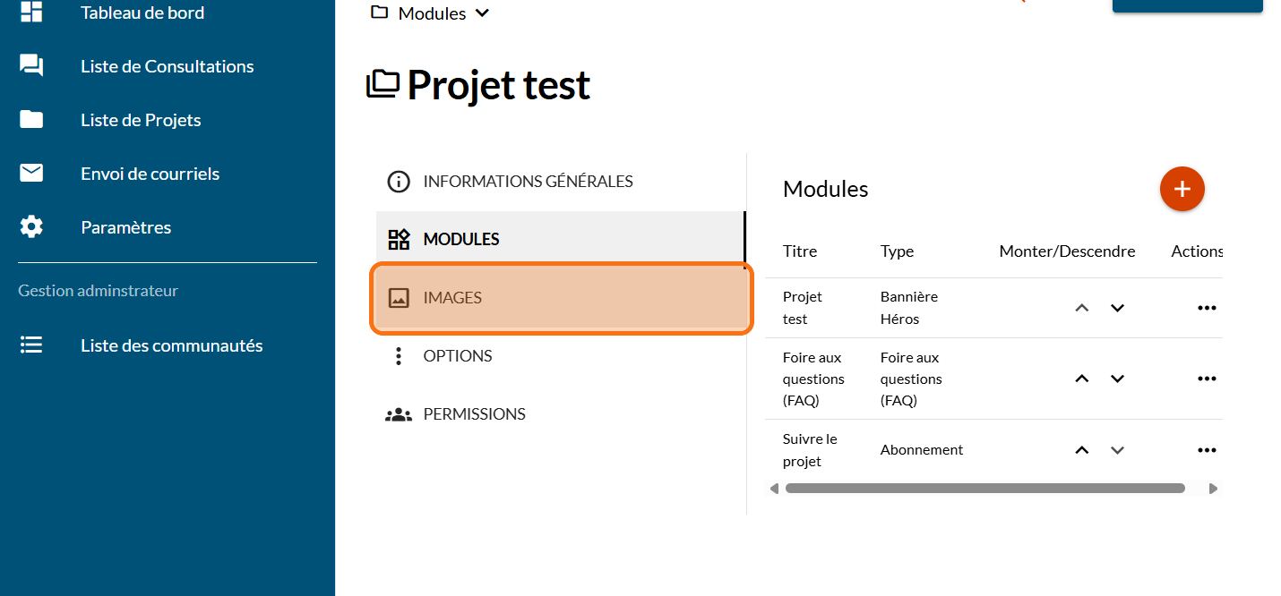This screenshot has height=596, width=1281.
Task: Move Foire aux questions module up
Action: [x=1082, y=379]
